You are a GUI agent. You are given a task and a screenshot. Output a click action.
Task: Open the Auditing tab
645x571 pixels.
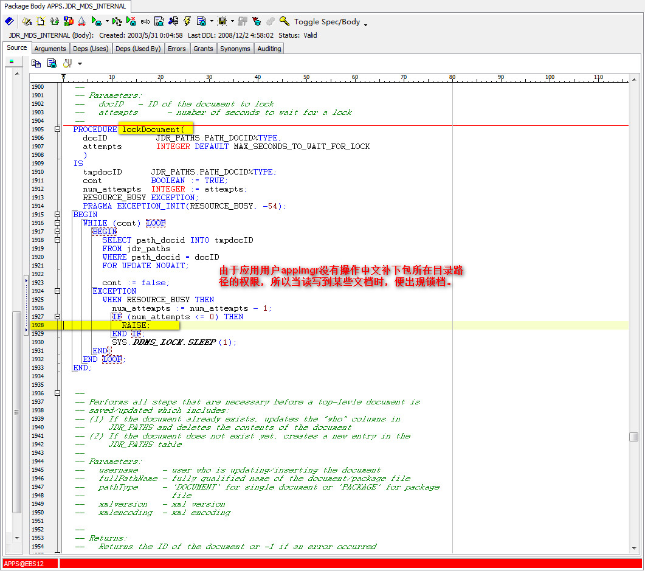coord(269,49)
